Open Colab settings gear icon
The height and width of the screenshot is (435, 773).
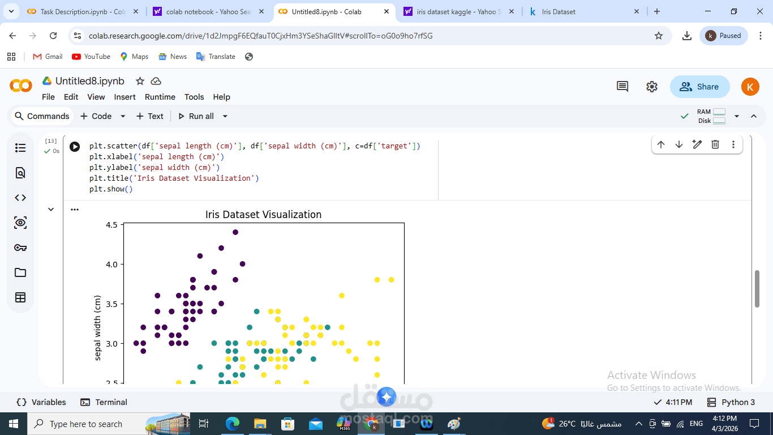(652, 87)
